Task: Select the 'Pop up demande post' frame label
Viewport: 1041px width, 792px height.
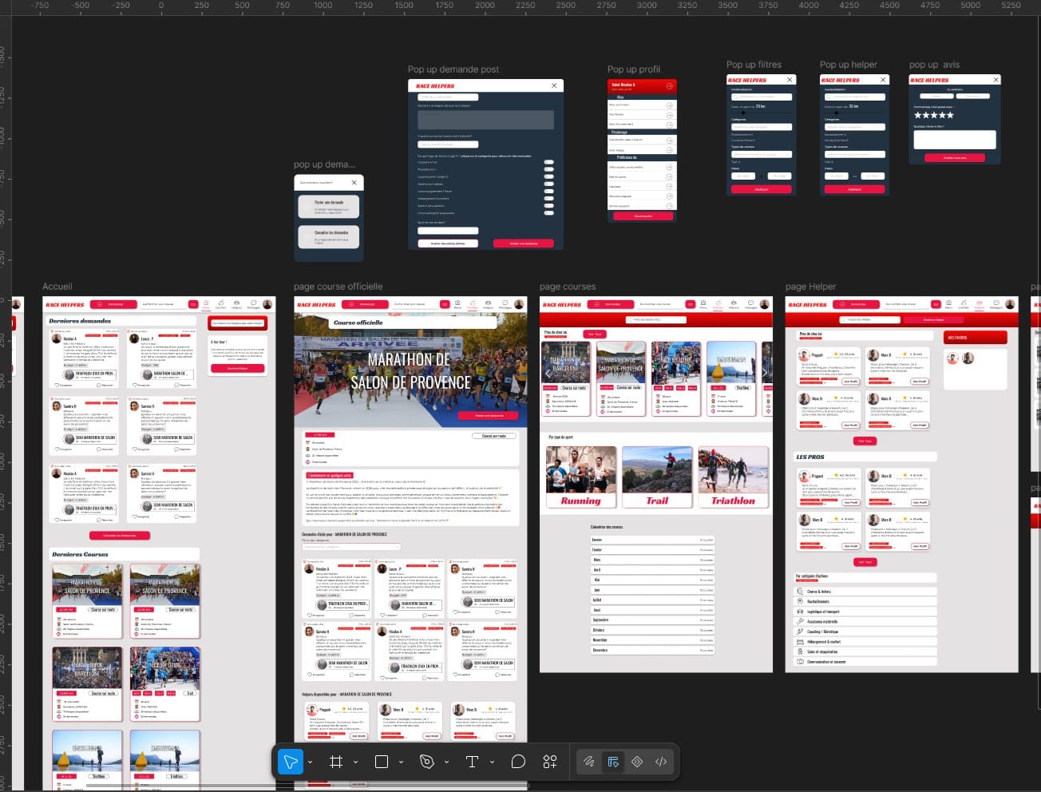Action: 453,69
